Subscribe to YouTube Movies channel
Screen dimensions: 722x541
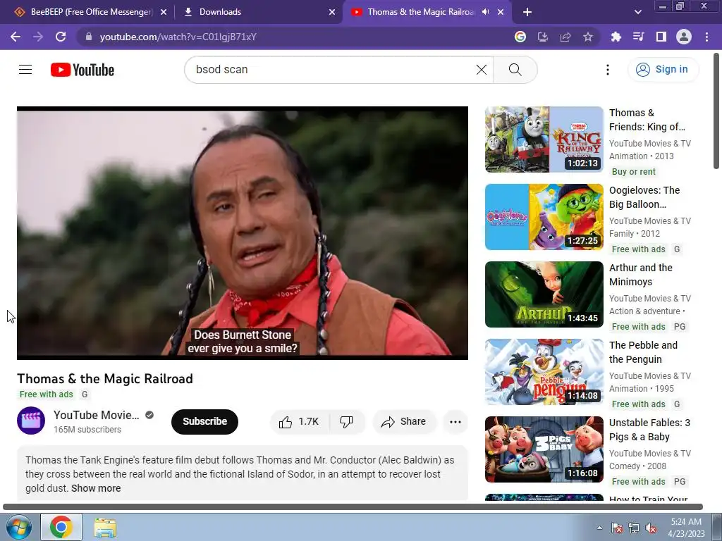click(x=205, y=422)
